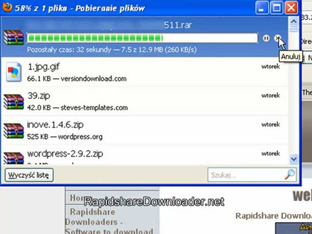
Task: Click scrollbar down arrow in downloads list
Action: point(294,159)
